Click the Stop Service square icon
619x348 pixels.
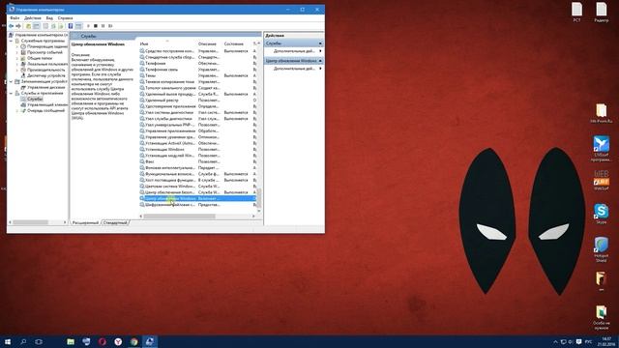(x=96, y=26)
